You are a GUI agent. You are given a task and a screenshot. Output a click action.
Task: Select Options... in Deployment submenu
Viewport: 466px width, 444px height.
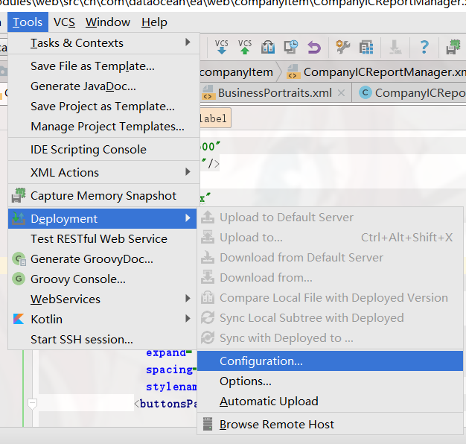(x=331, y=381)
